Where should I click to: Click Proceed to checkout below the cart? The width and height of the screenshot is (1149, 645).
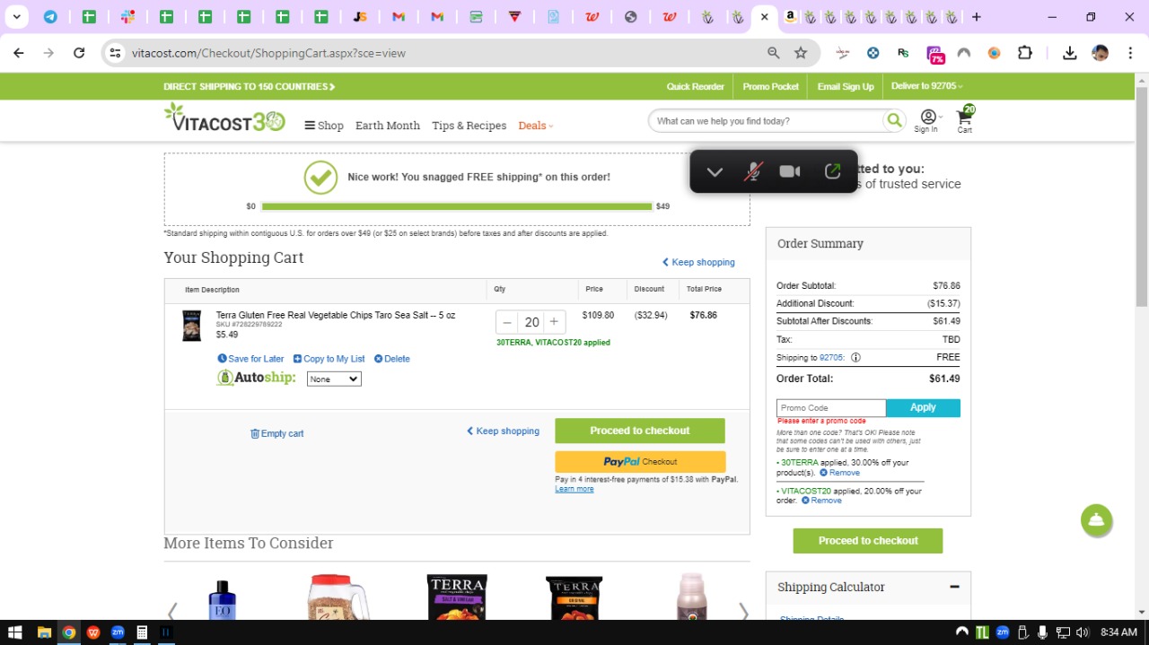(x=640, y=431)
